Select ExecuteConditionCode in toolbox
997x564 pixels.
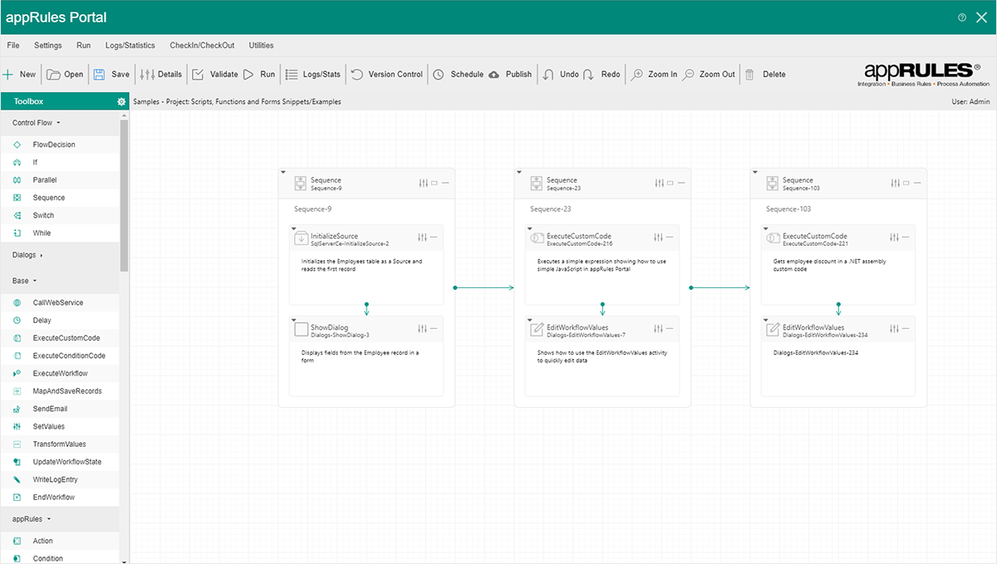[x=60, y=356]
